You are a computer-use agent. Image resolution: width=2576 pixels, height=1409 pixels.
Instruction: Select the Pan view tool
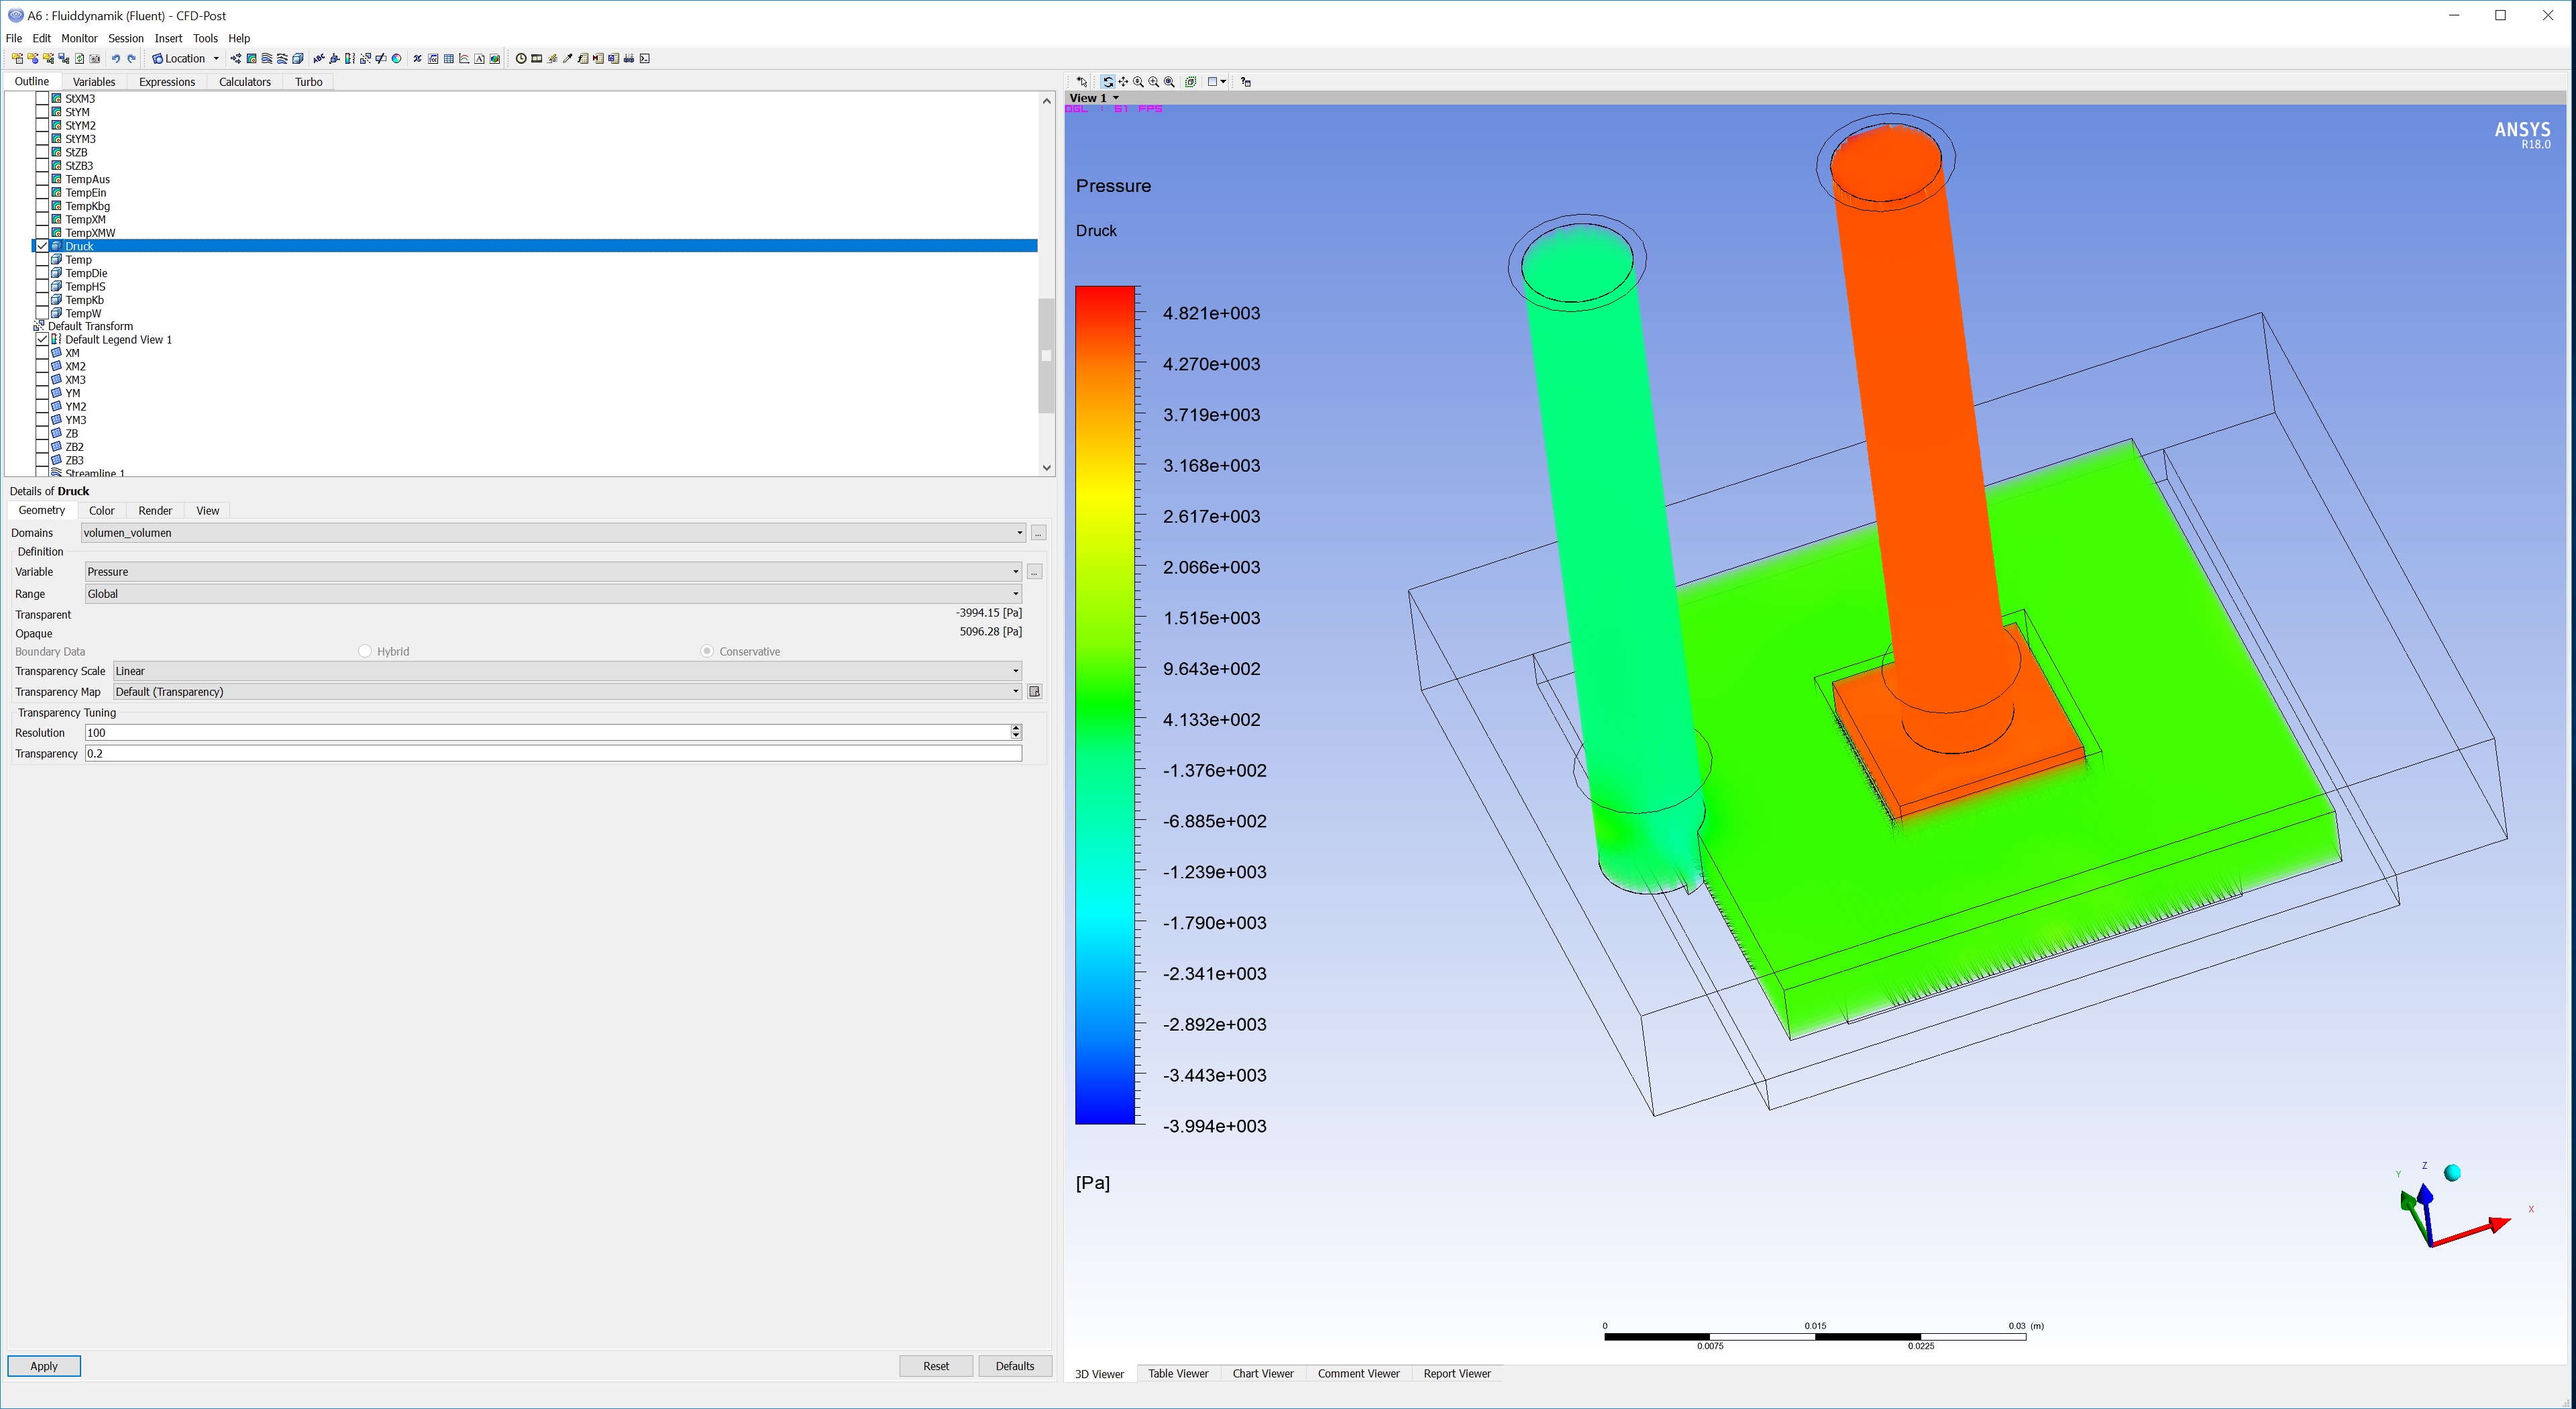click(x=1123, y=82)
